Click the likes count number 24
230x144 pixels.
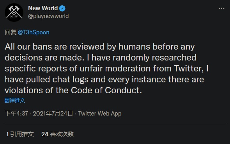pos(45,134)
